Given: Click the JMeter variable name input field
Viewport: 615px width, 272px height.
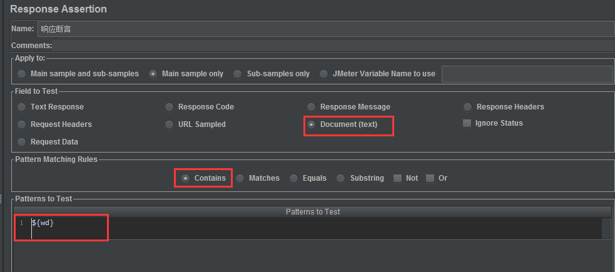Looking at the screenshot, I should (527, 74).
